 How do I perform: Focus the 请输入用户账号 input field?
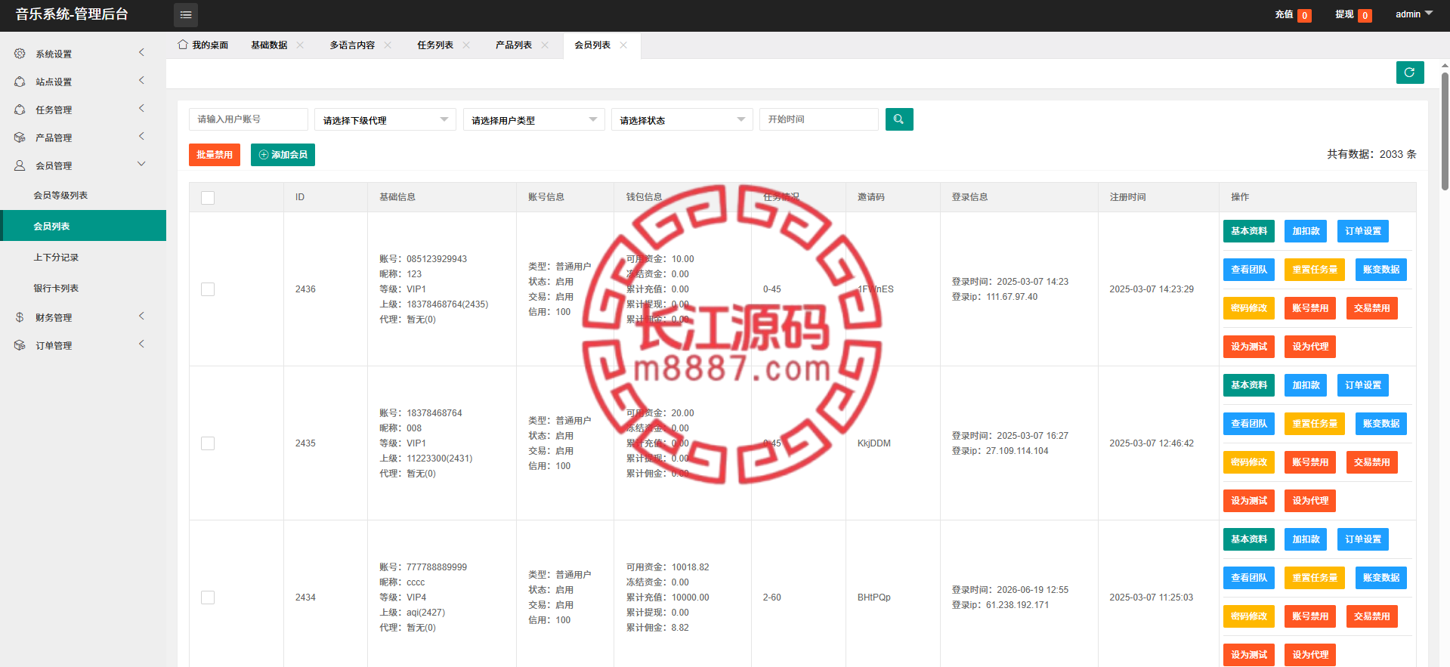tap(249, 119)
